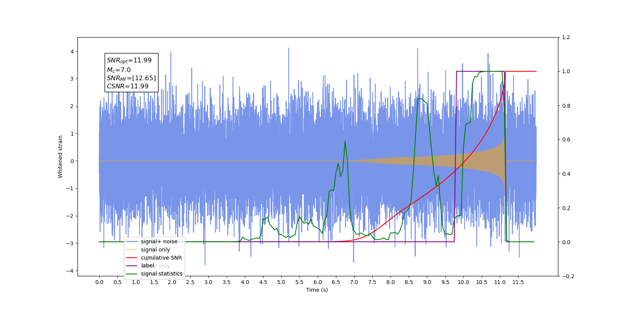Click the Mc=7.0 annotation text
620x310 pixels.
(119, 70)
